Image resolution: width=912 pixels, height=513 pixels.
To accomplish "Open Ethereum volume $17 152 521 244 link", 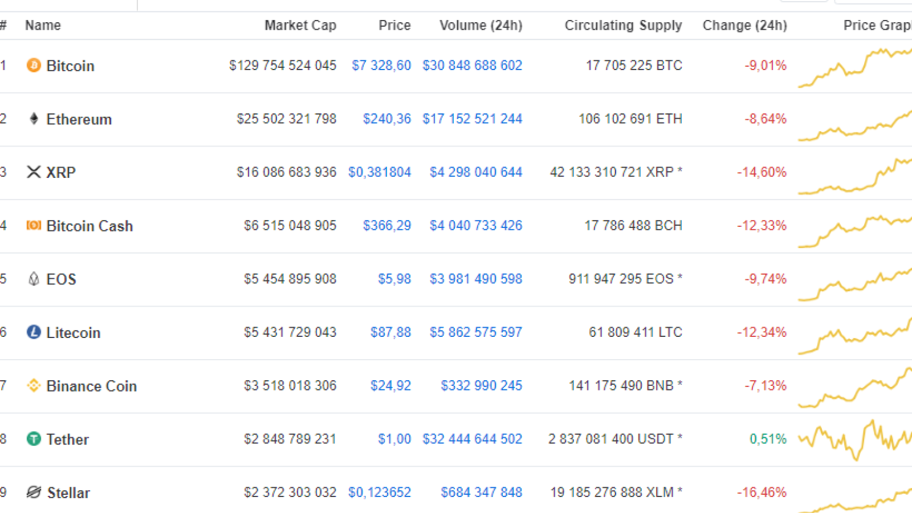I will click(x=472, y=119).
